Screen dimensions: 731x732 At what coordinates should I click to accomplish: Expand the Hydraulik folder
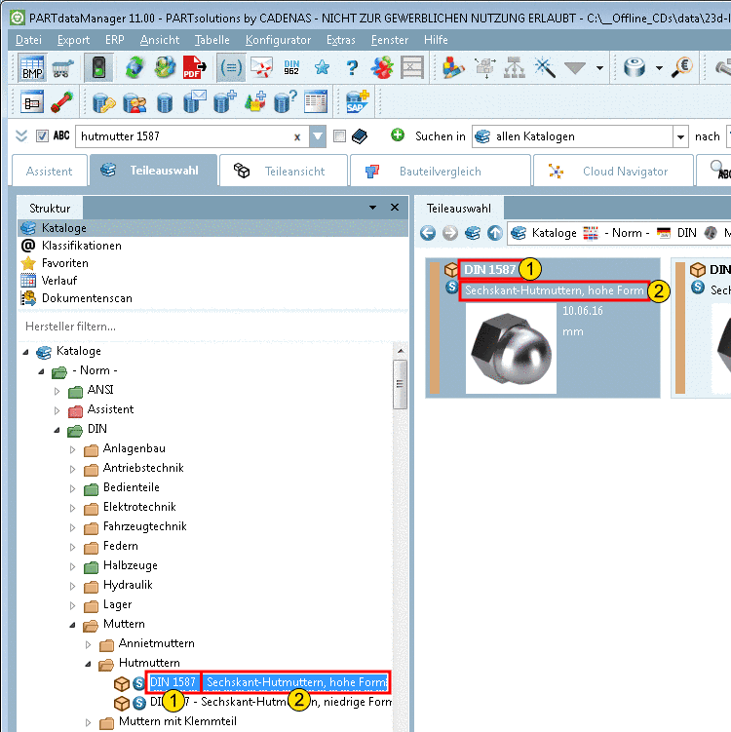click(72, 586)
